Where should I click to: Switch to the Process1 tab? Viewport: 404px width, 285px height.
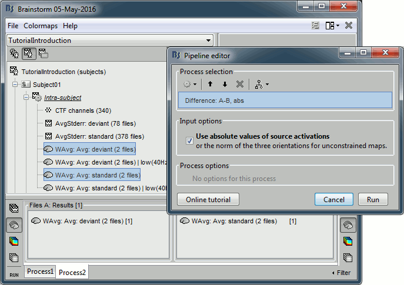point(39,272)
